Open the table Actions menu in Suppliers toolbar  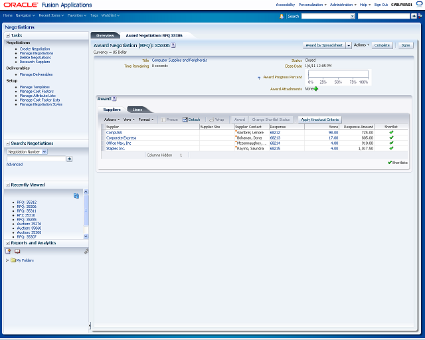click(x=112, y=120)
